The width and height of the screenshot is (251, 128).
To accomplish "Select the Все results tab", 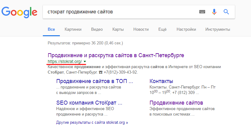I will [51, 29].
